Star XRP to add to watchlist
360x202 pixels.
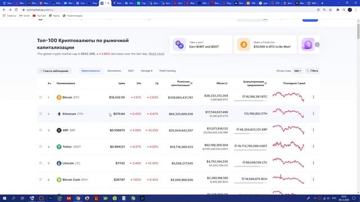(x=40, y=130)
